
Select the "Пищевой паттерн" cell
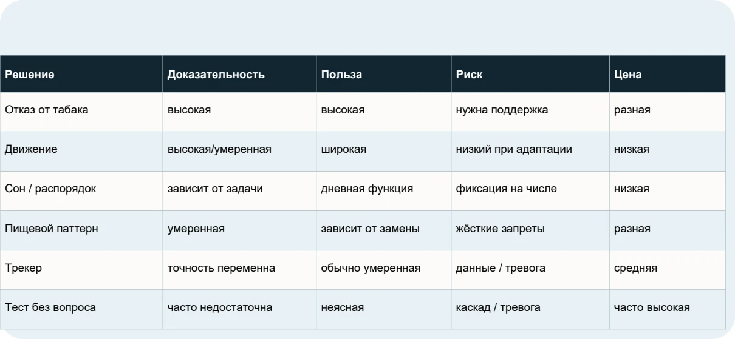(x=81, y=229)
